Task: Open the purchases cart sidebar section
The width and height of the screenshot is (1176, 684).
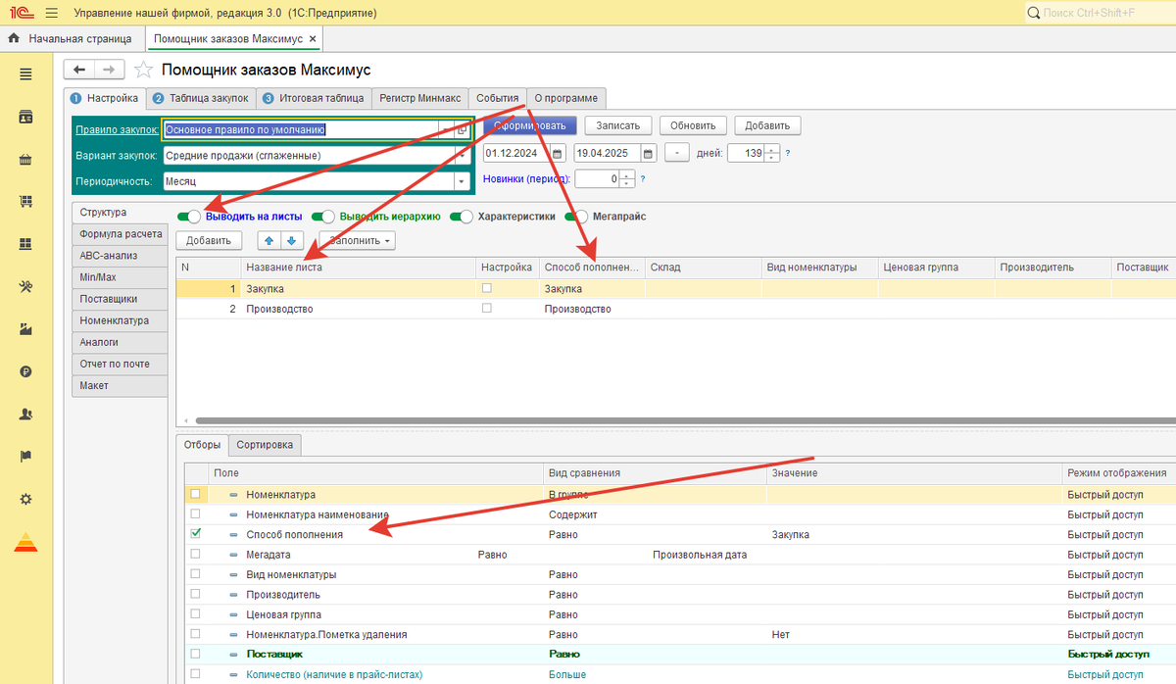Action: 25,202
